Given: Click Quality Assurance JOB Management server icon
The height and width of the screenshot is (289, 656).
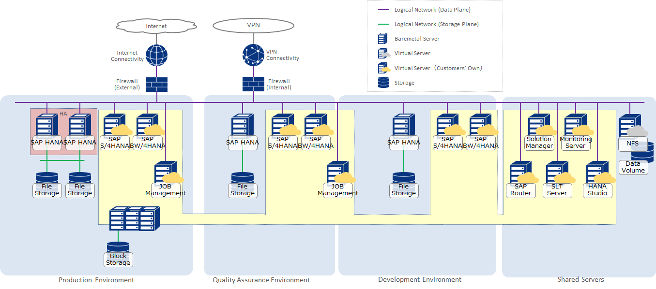Looking at the screenshot, I should 340,173.
